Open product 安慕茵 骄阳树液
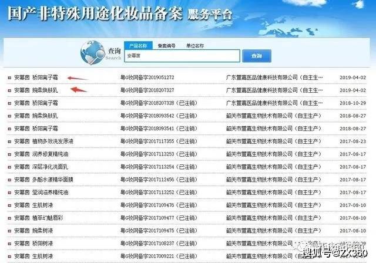Viewport: 376px width, 263px height. click(33, 244)
